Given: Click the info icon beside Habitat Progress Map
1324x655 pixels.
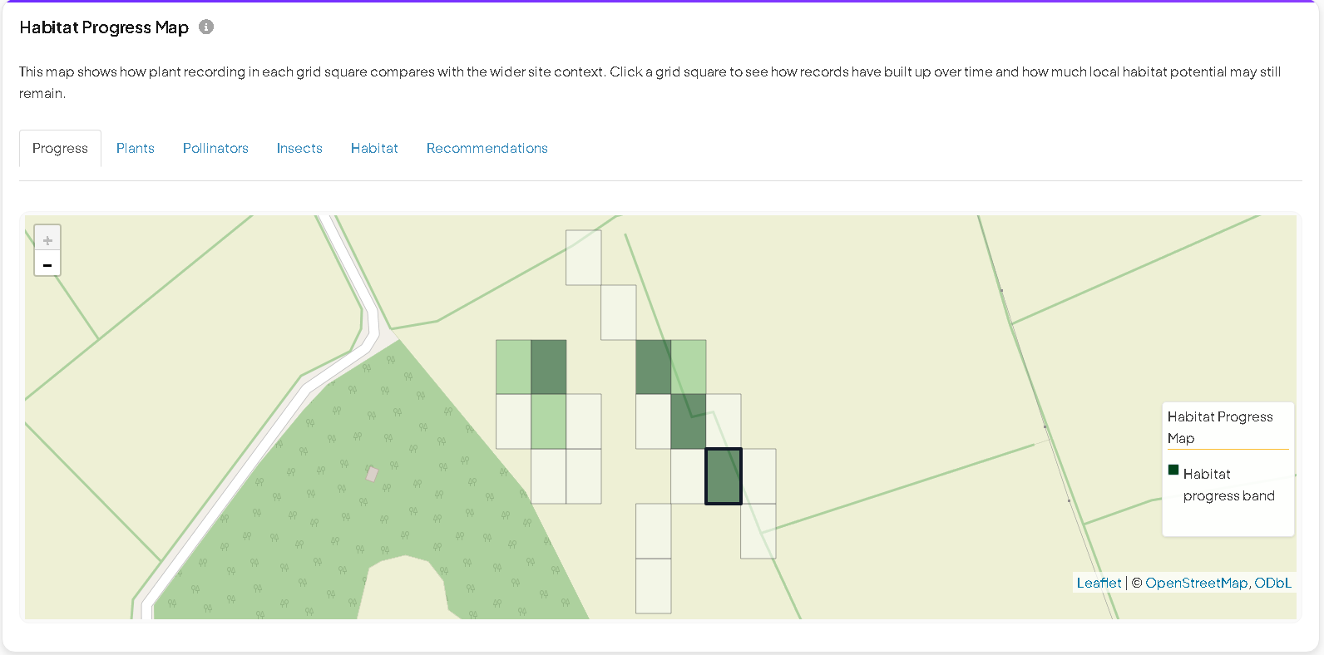Looking at the screenshot, I should click(206, 27).
